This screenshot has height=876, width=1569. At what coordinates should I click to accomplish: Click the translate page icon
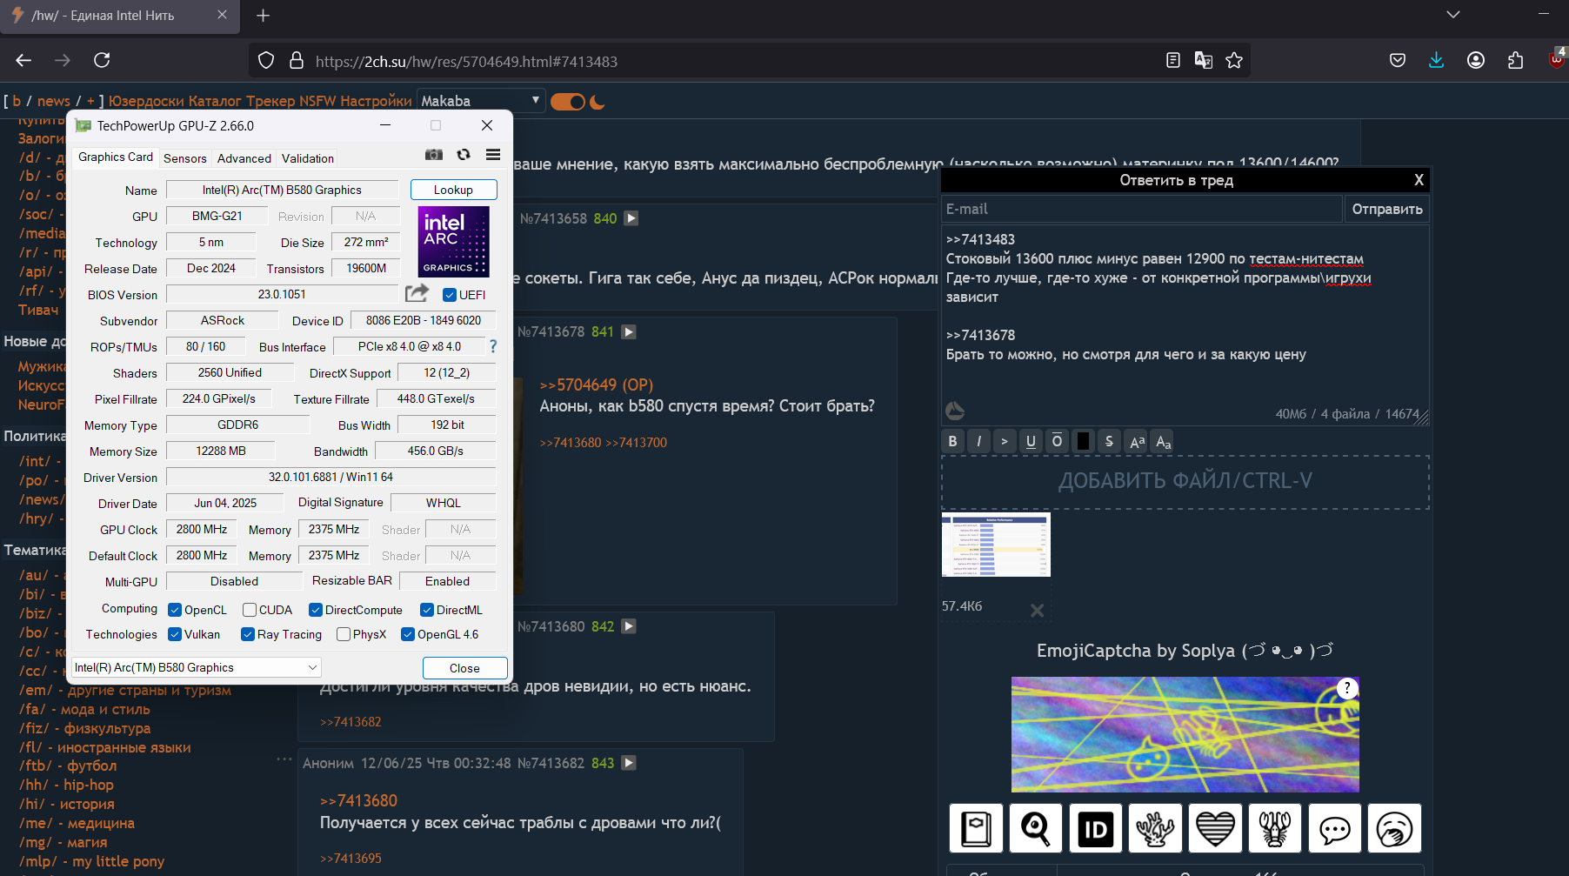pos(1204,60)
